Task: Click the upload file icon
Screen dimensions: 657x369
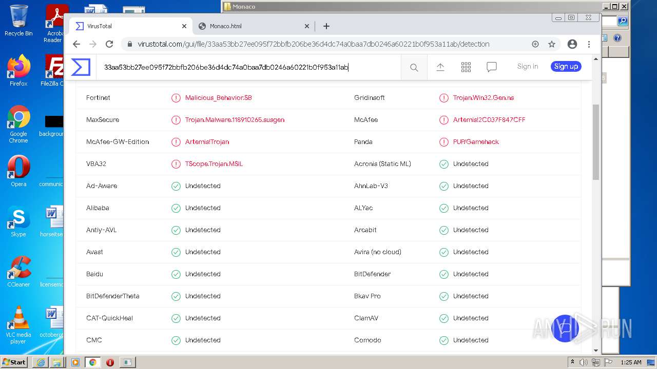Action: click(440, 67)
